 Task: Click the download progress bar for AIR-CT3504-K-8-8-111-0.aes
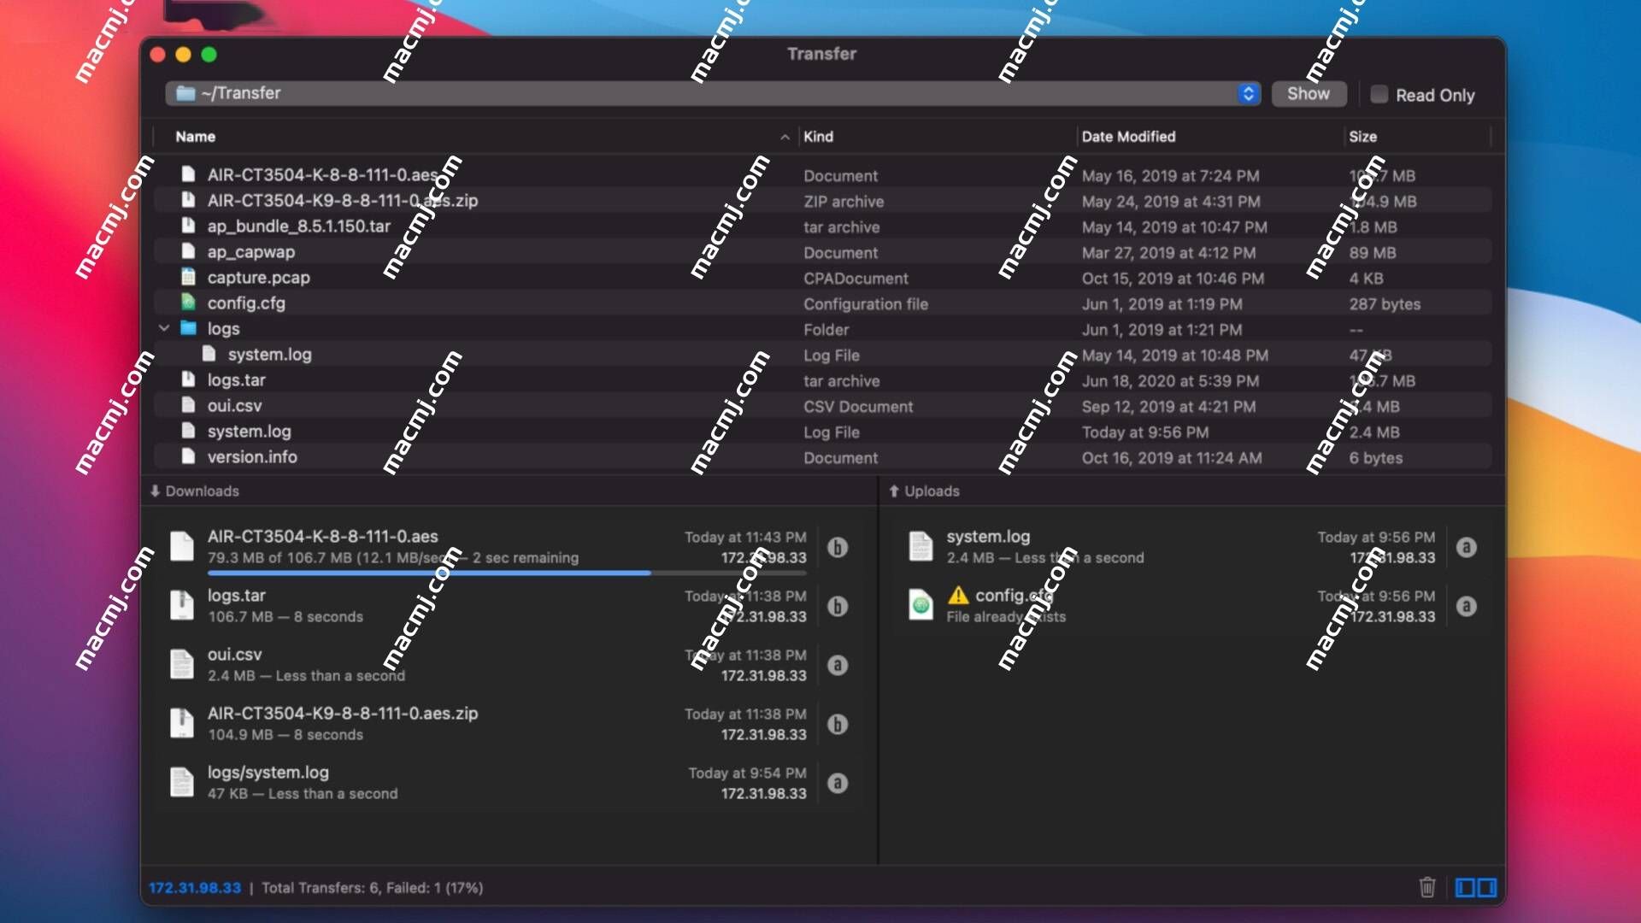coord(507,573)
